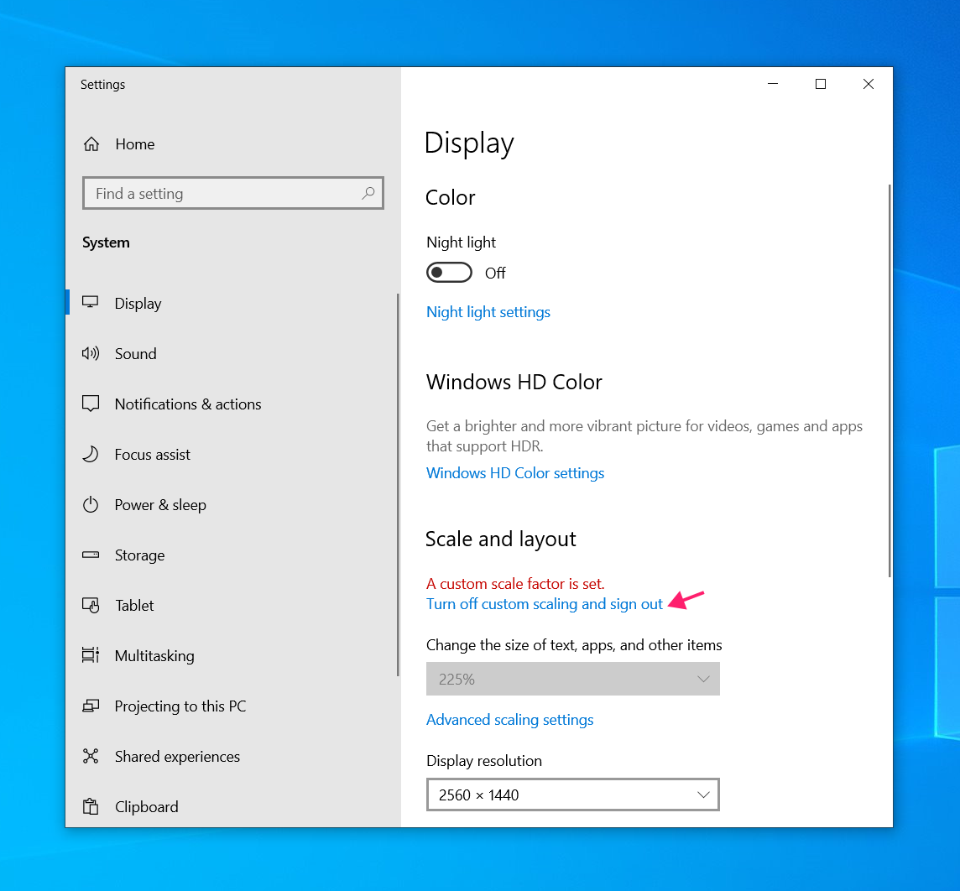Click the Shared experiences icon
This screenshot has height=891, width=960.
tap(91, 756)
